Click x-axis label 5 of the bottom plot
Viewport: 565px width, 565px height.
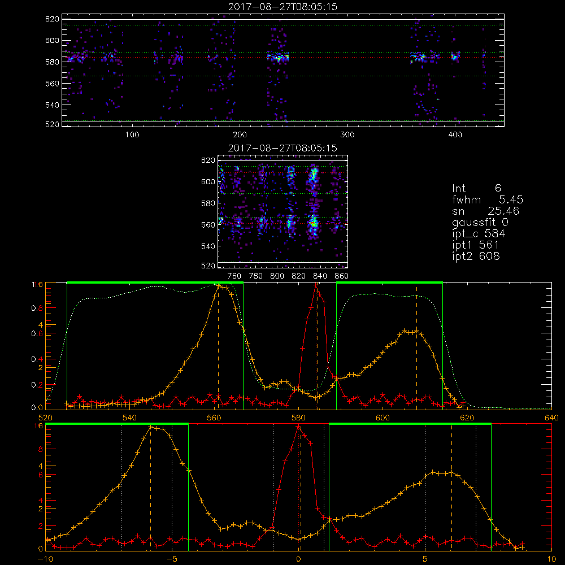pyautogui.click(x=425, y=559)
